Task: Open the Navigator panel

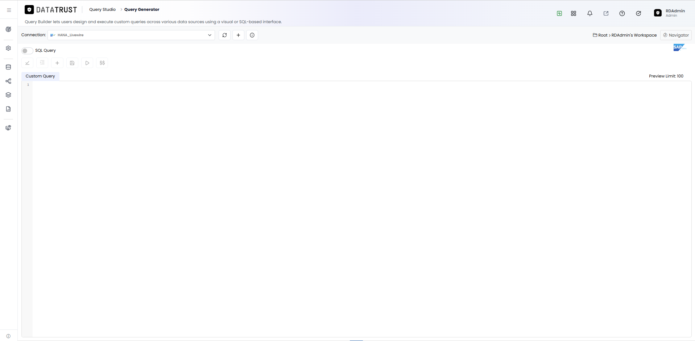Action: 676,35
